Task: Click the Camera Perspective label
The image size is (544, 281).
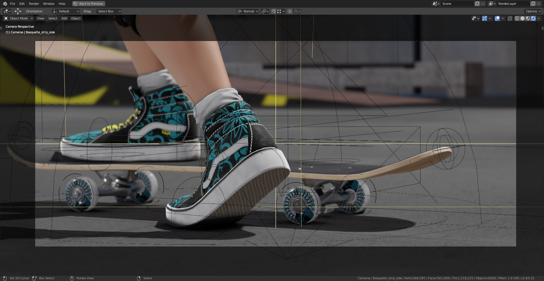Action: [20, 27]
